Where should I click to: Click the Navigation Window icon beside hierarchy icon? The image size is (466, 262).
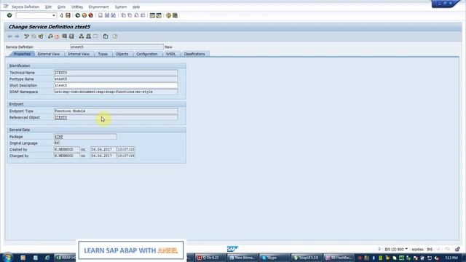pos(88,36)
